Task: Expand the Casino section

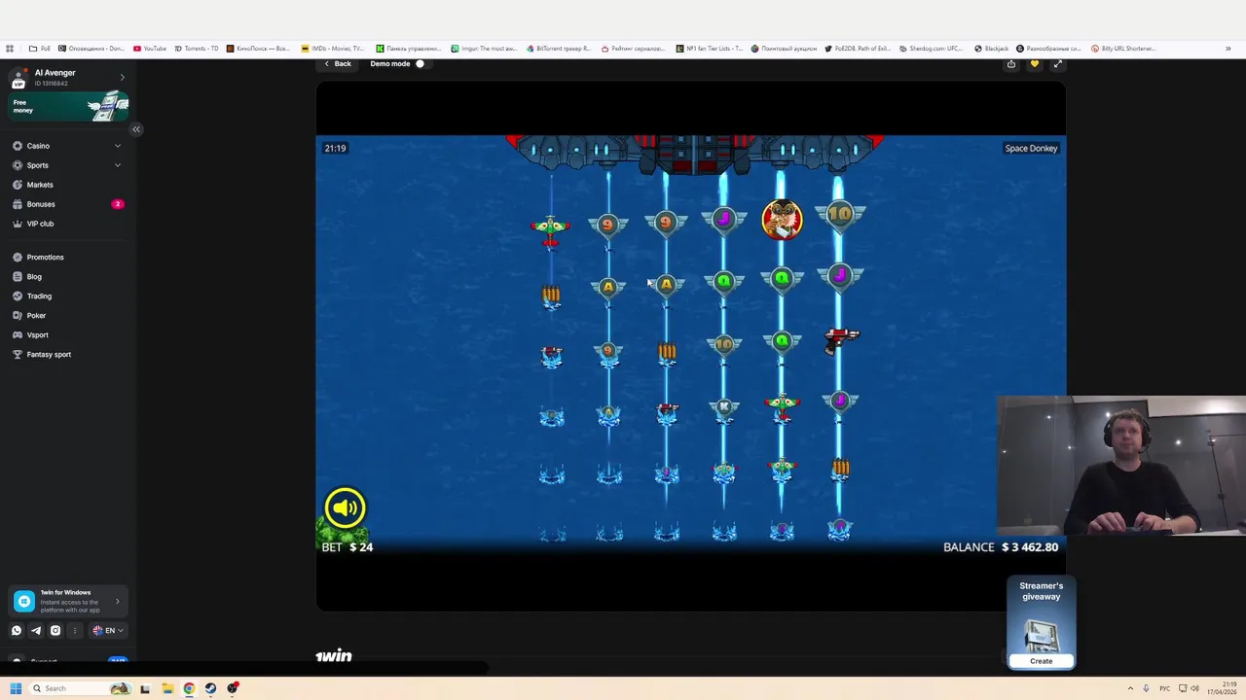Action: click(118, 146)
